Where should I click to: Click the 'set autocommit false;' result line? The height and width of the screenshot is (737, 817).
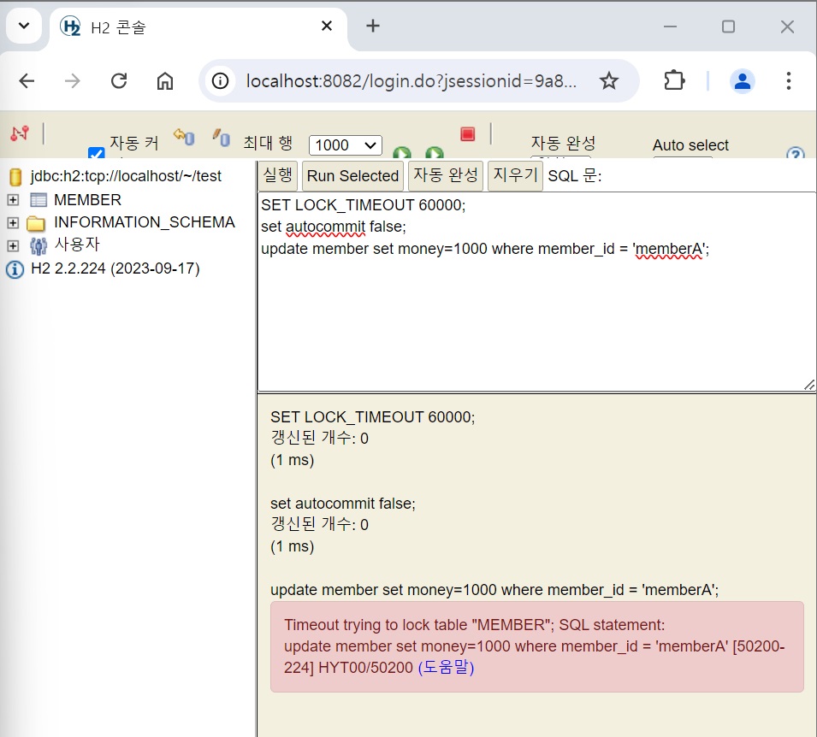coord(343,504)
